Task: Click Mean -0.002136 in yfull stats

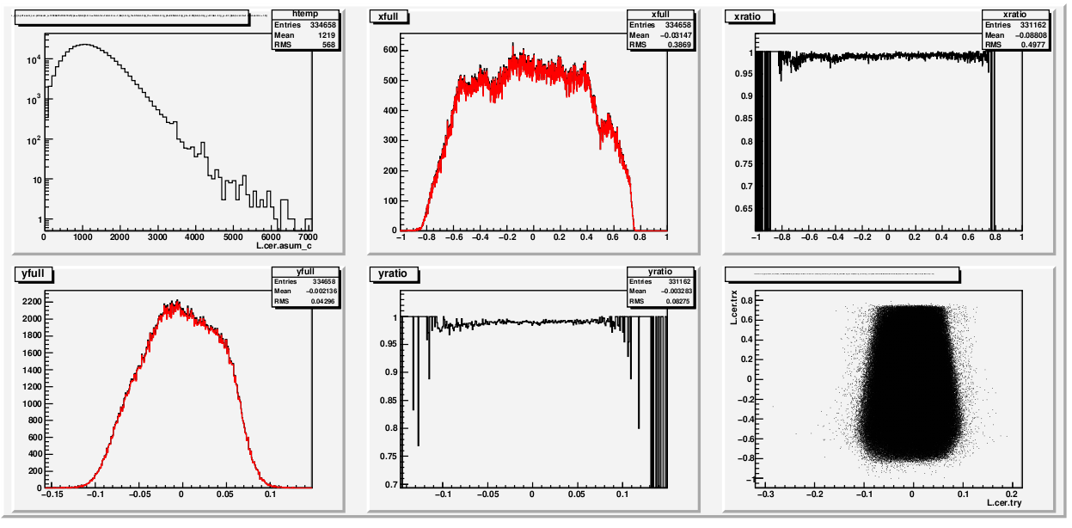Action: click(x=306, y=293)
